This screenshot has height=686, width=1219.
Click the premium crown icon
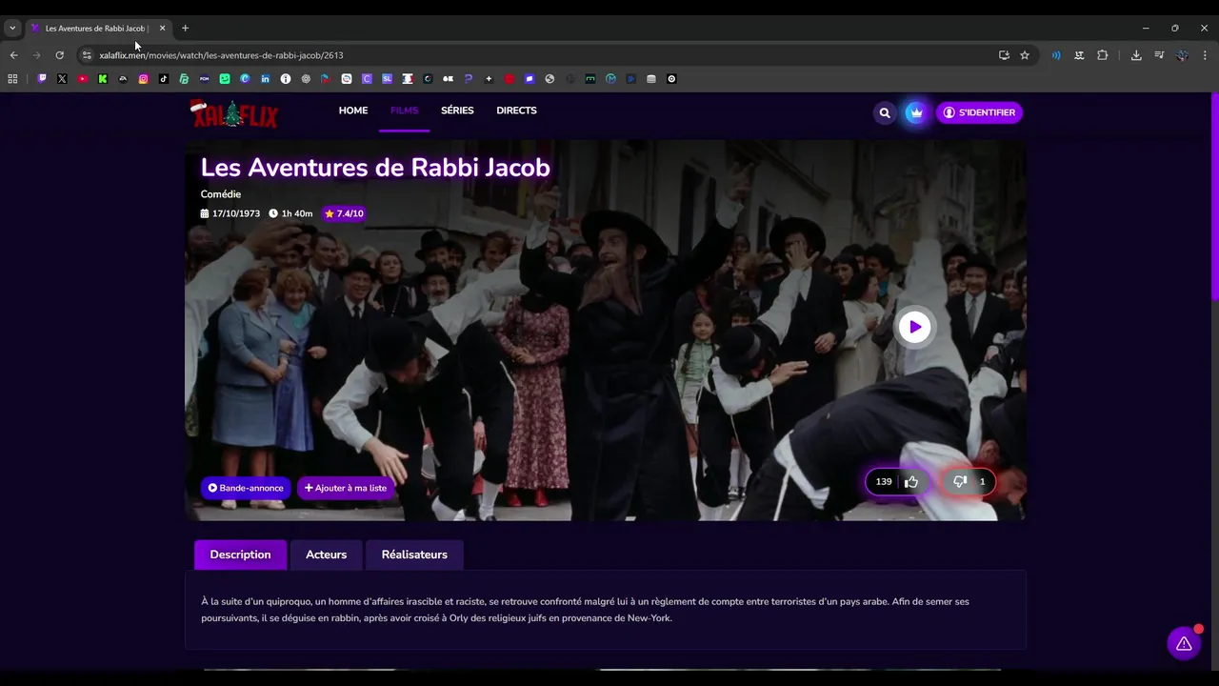point(915,112)
